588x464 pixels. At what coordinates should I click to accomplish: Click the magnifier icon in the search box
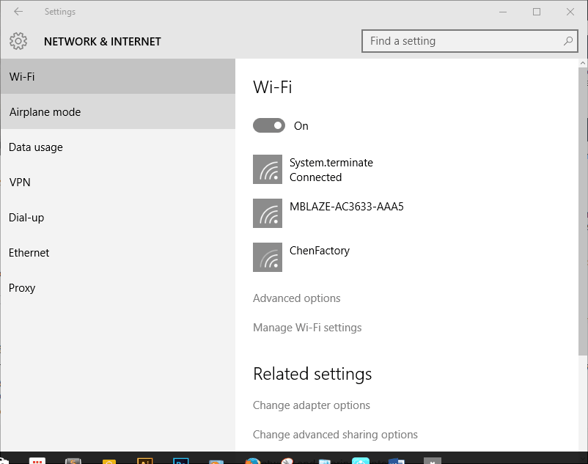tap(568, 41)
